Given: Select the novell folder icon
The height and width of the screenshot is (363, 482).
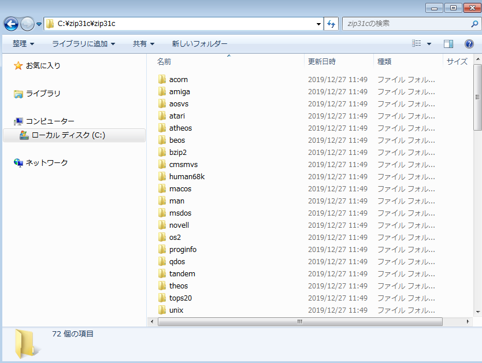Looking at the screenshot, I should [x=162, y=225].
